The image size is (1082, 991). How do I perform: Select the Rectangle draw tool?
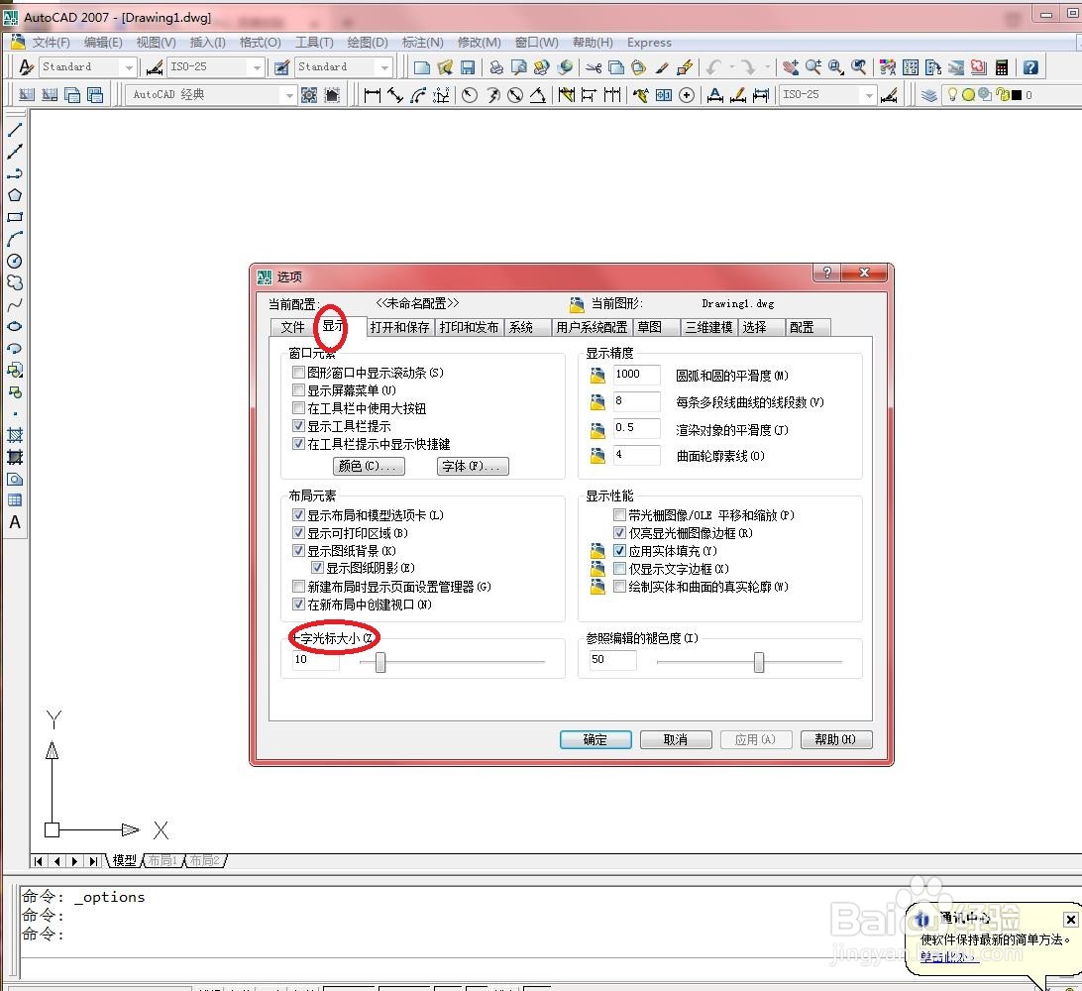15,217
